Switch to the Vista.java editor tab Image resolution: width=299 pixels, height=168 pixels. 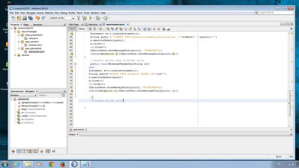93,25
